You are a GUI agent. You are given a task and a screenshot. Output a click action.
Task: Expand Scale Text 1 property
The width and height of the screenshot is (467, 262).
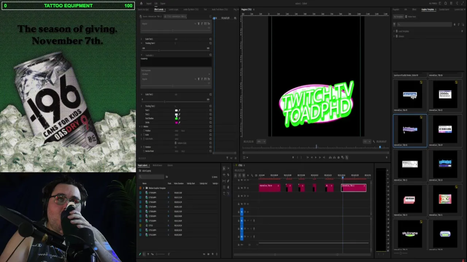click(142, 39)
